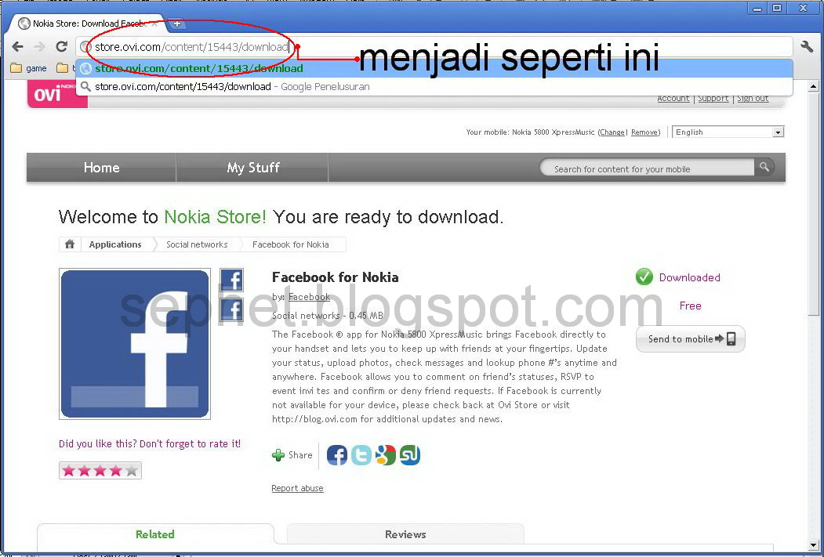
Task: Click the 'Free' price text
Action: tap(690, 306)
